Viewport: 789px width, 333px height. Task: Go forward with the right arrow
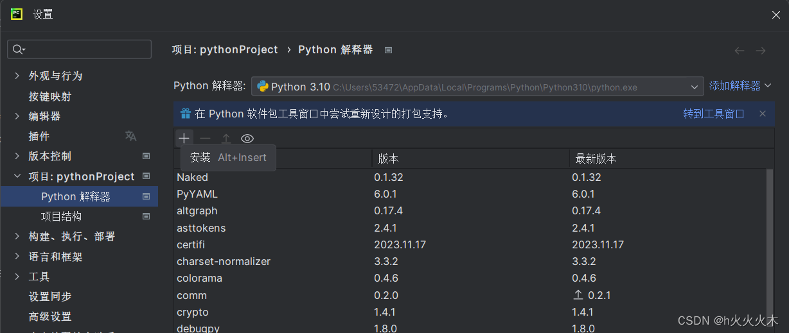tap(761, 50)
